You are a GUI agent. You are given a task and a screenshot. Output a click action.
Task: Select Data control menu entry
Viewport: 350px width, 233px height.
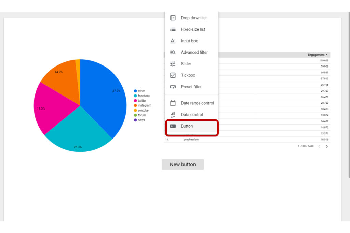coord(191,115)
